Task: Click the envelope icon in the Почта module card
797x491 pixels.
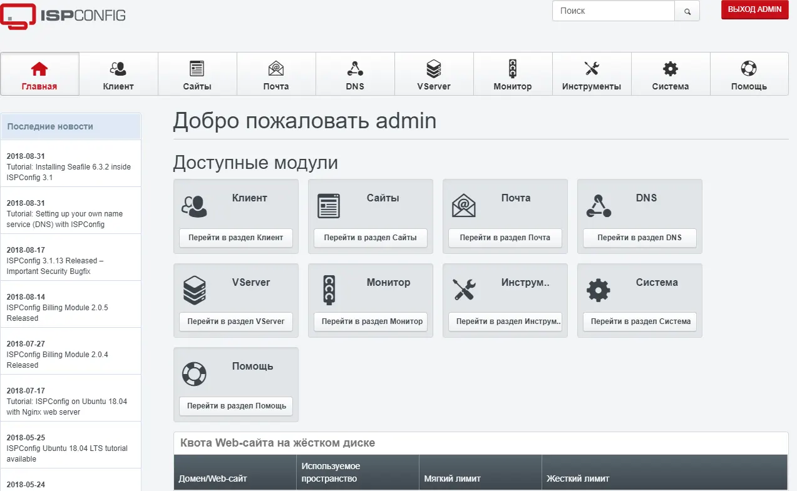Action: click(463, 206)
